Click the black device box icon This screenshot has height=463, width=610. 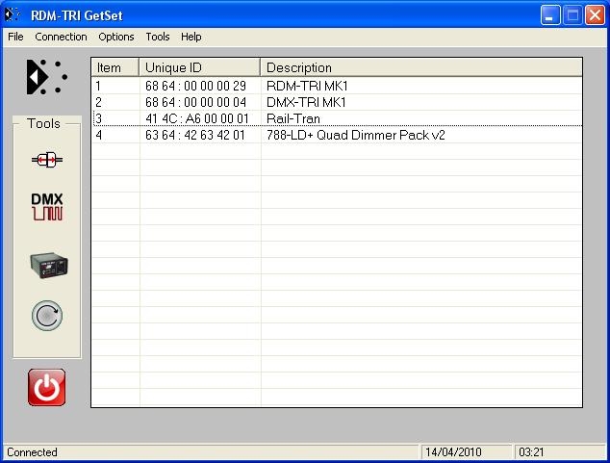point(49,265)
